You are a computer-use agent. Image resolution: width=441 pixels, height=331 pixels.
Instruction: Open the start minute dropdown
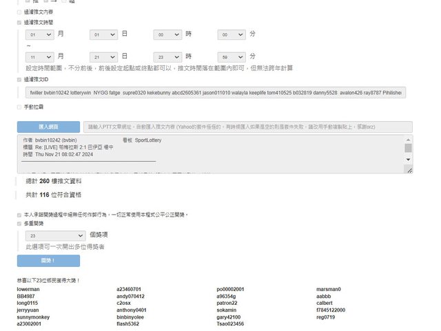pyautogui.click(x=232, y=34)
